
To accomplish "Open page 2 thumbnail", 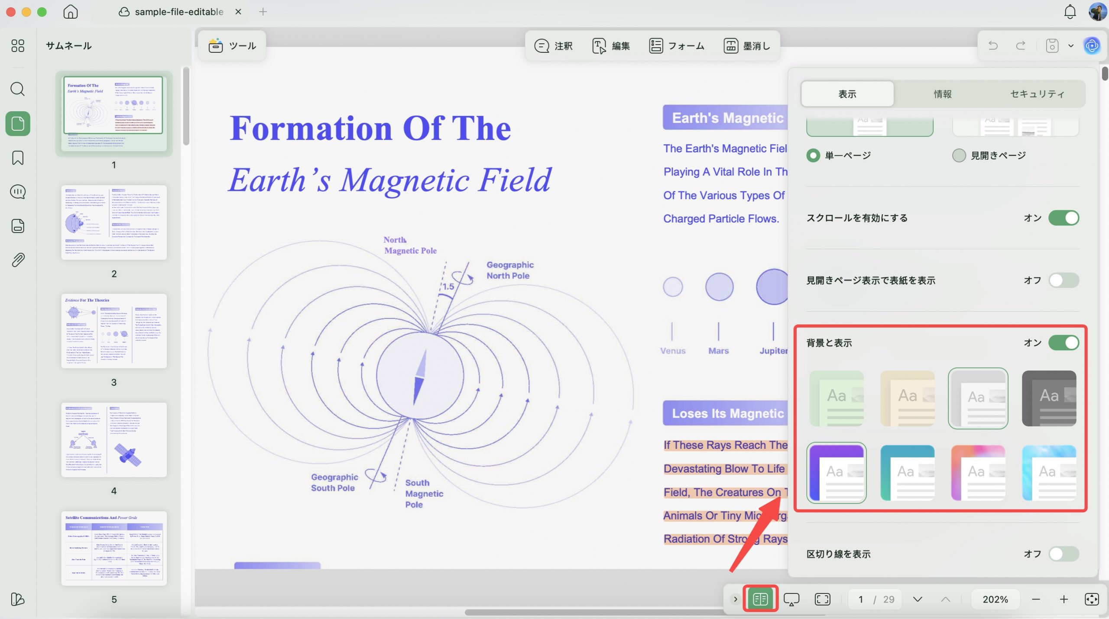I will click(114, 222).
